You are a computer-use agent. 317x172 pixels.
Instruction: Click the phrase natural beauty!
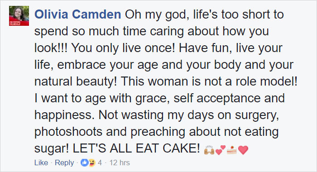(76, 82)
